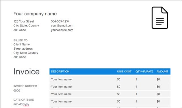Click the AMOUNT column header
The height and width of the screenshot is (108, 182).
(x=162, y=72)
